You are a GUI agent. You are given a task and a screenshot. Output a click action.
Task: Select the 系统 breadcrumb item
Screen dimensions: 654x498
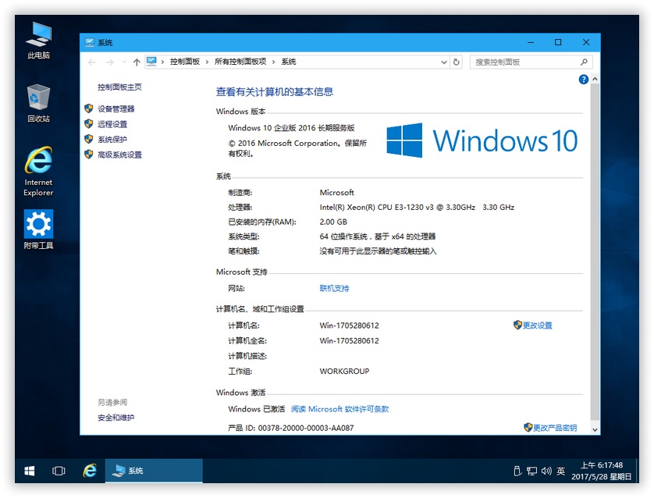coord(289,62)
